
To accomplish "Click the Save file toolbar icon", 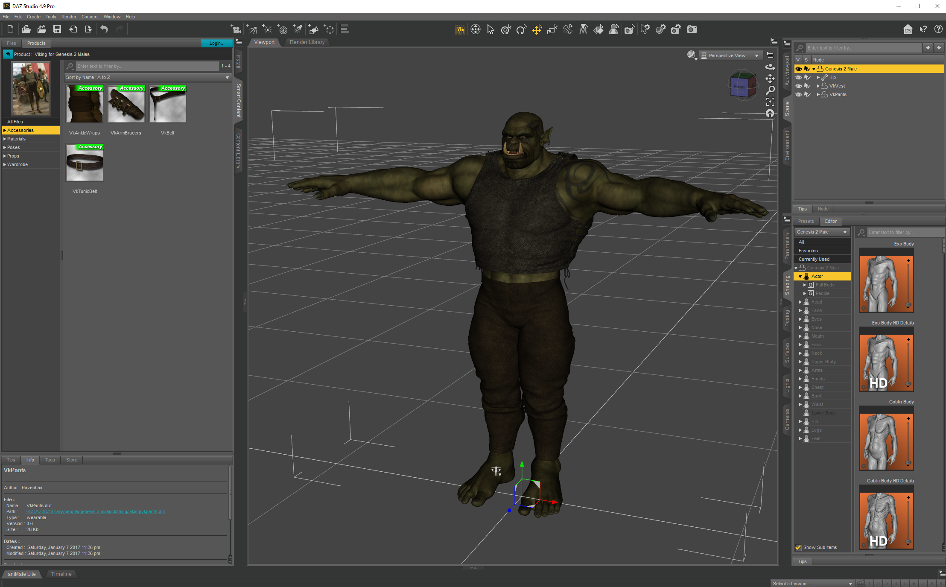I will click(x=57, y=29).
